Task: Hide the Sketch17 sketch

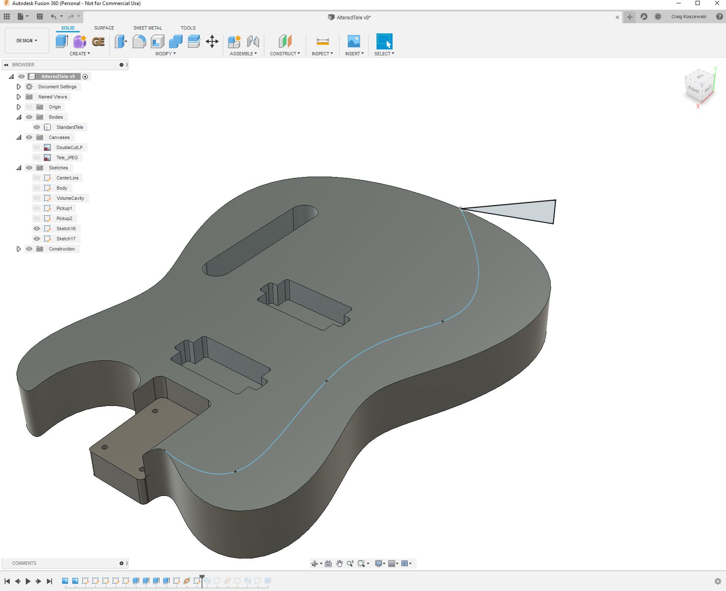Action: [x=37, y=239]
